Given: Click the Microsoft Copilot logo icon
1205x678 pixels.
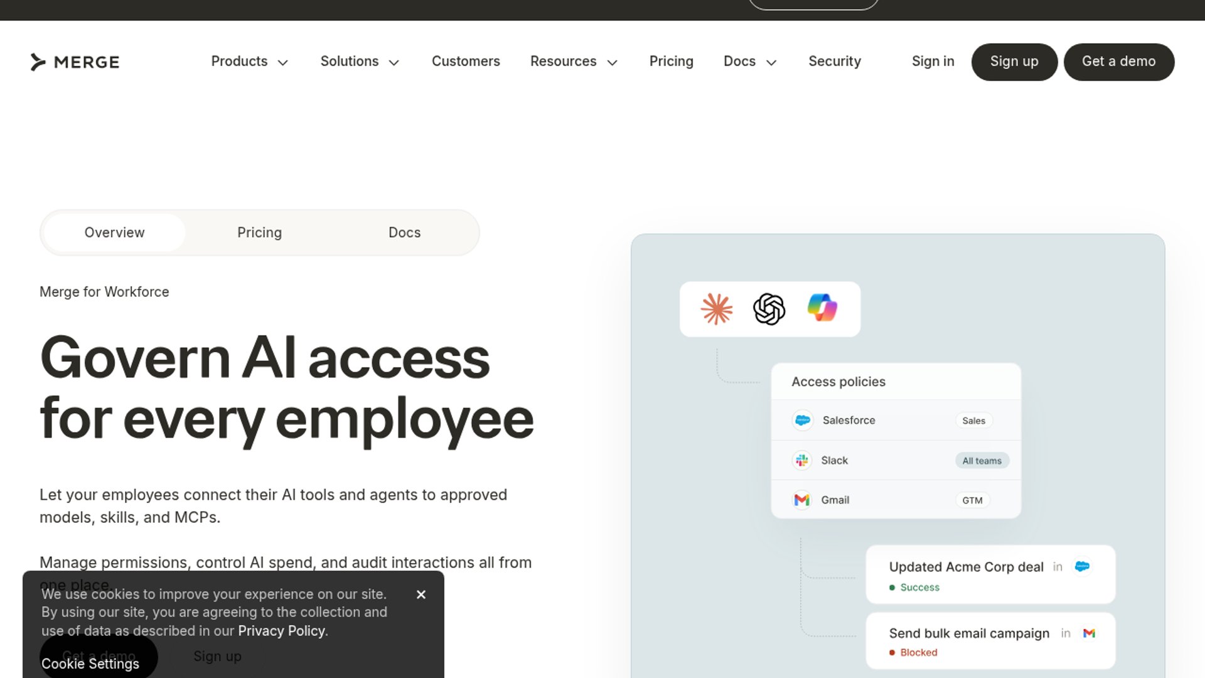Looking at the screenshot, I should click(822, 308).
